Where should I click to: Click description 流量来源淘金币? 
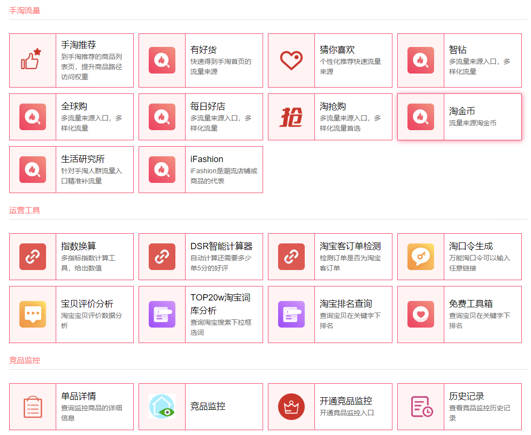pos(473,123)
